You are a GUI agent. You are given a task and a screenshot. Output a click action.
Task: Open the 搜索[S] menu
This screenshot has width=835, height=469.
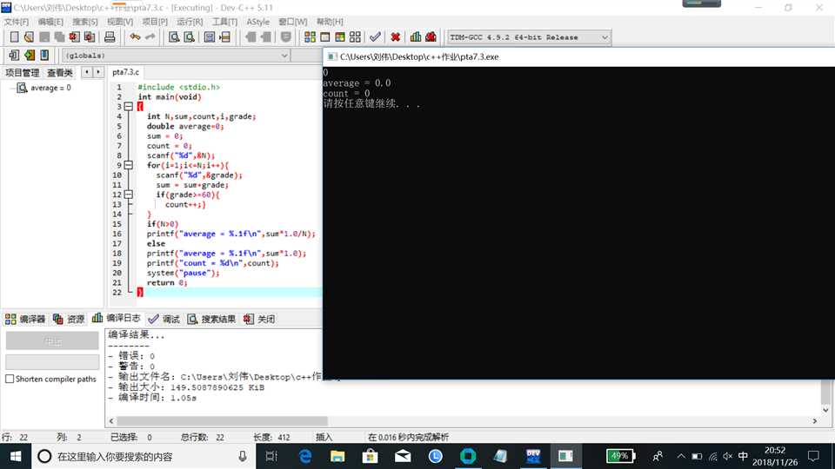[x=85, y=22]
